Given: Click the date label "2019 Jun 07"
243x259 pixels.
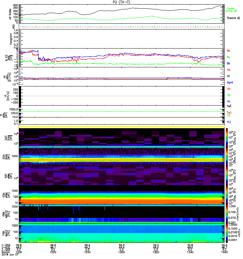Looking at the screenshot, I should [10, 254].
